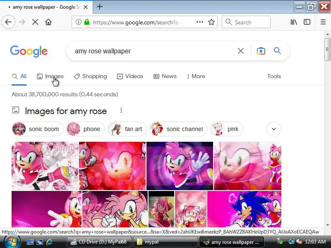Click the scrollbar up arrow
Viewport: 331px width, 248px height.
pyautogui.click(x=327, y=34)
